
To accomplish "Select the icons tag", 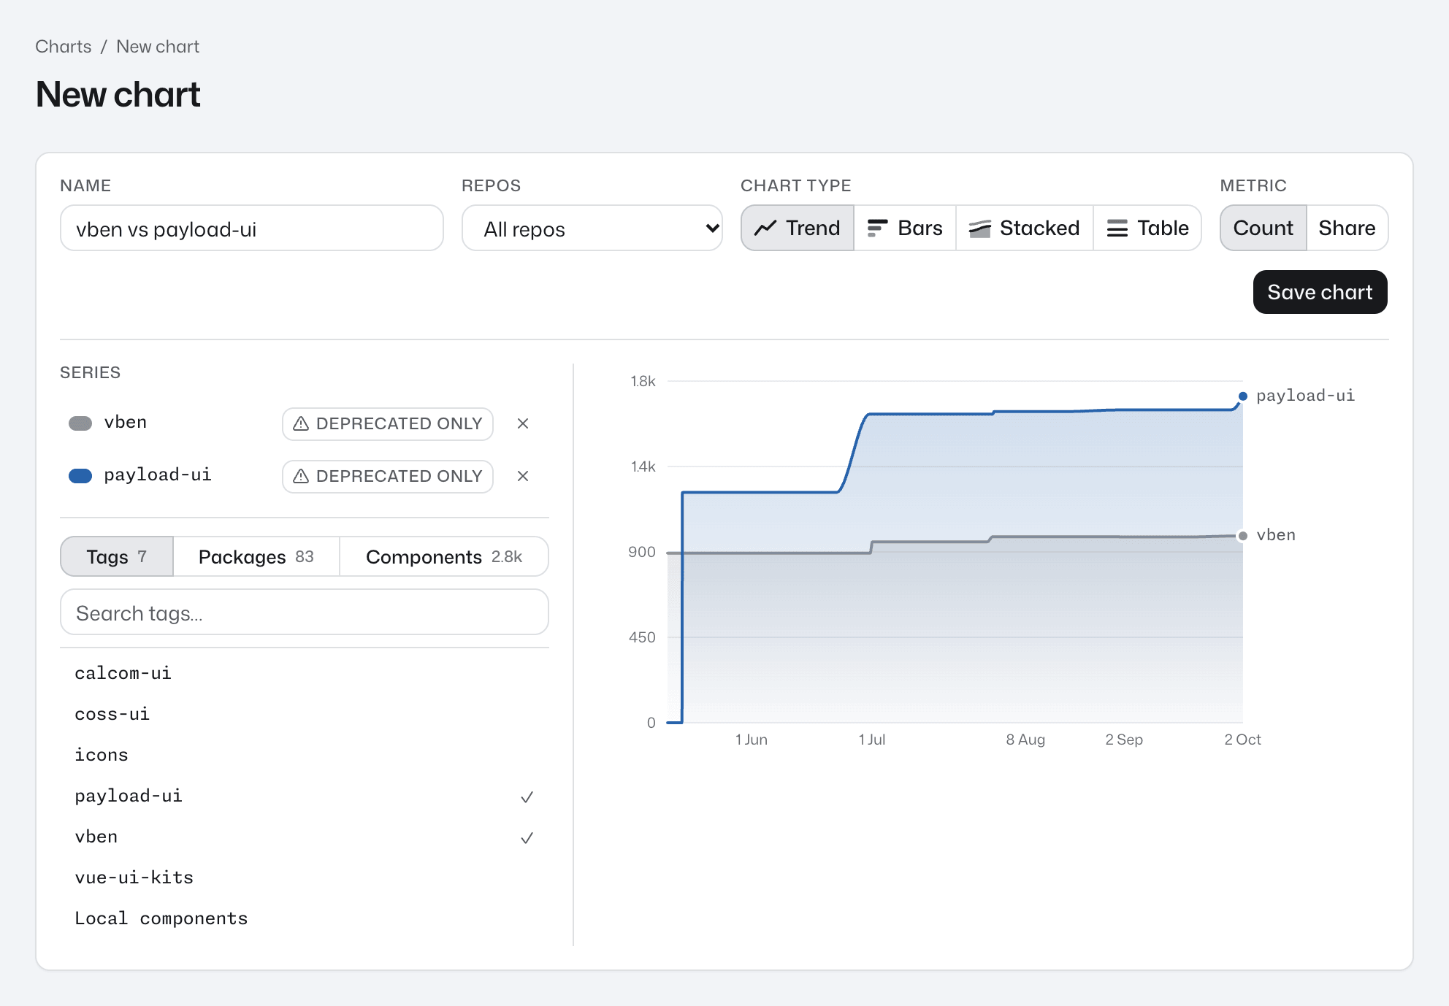I will pyautogui.click(x=305, y=755).
